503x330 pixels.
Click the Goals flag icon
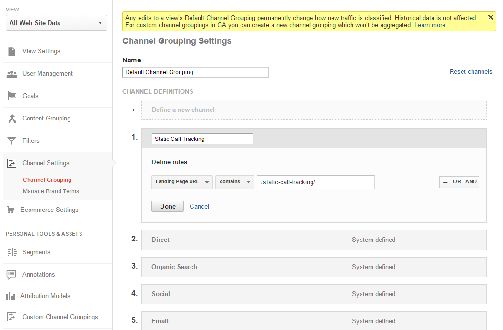12,96
